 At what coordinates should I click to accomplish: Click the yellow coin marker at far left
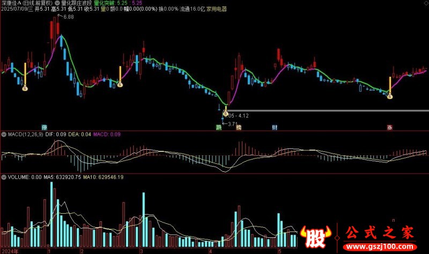[x=25, y=87]
